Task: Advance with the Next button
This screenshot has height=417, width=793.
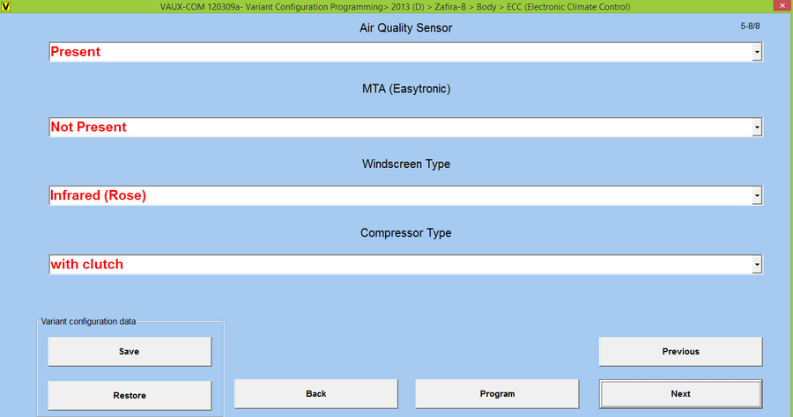Action: tap(680, 393)
